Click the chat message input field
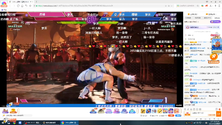 point(204,114)
